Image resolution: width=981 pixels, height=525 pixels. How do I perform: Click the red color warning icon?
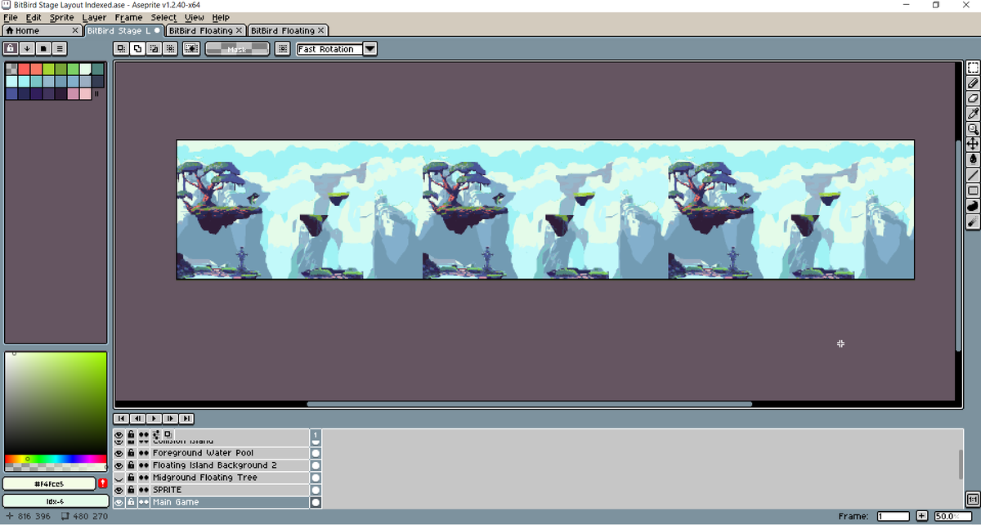click(x=102, y=484)
